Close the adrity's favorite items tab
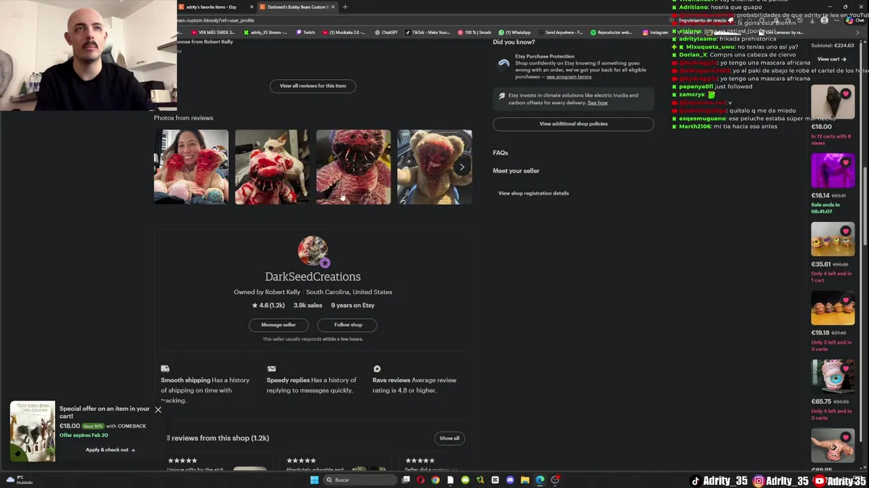 click(x=252, y=7)
